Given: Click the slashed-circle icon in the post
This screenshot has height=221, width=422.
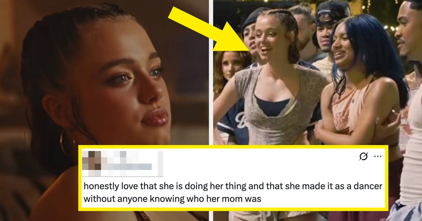Looking at the screenshot, I should (364, 156).
